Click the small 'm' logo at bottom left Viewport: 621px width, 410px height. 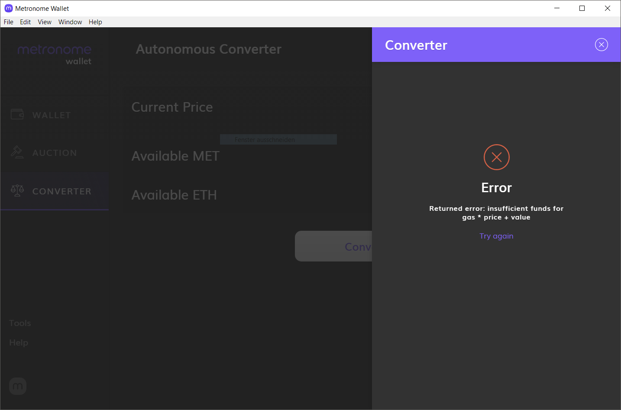tap(17, 386)
